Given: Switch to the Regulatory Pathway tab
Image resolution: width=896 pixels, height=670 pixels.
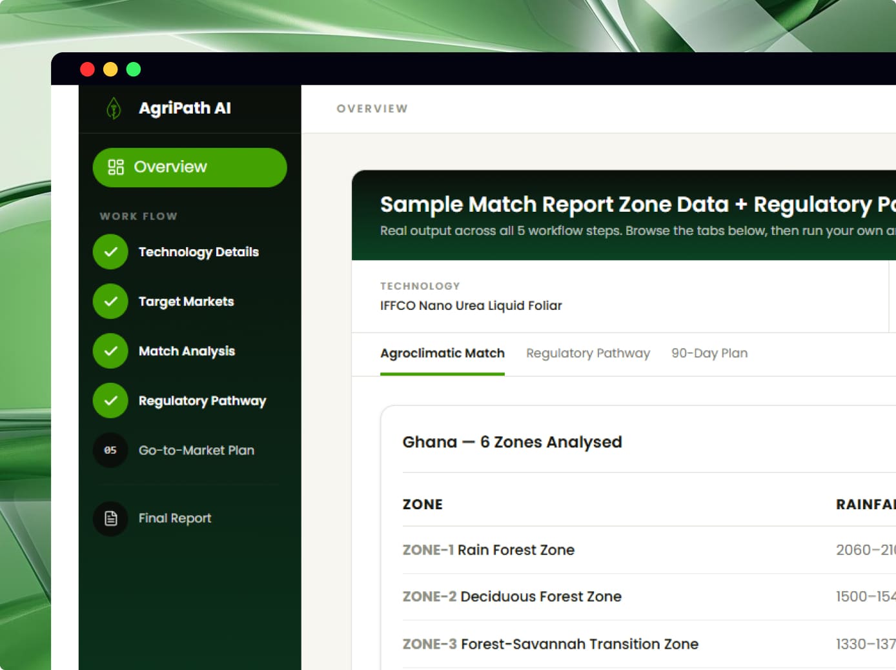Looking at the screenshot, I should point(588,353).
